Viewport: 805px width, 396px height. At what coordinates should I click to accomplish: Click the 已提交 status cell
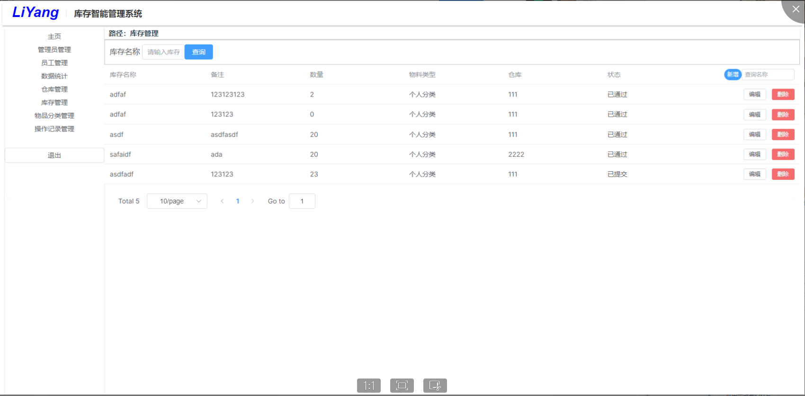(x=617, y=174)
